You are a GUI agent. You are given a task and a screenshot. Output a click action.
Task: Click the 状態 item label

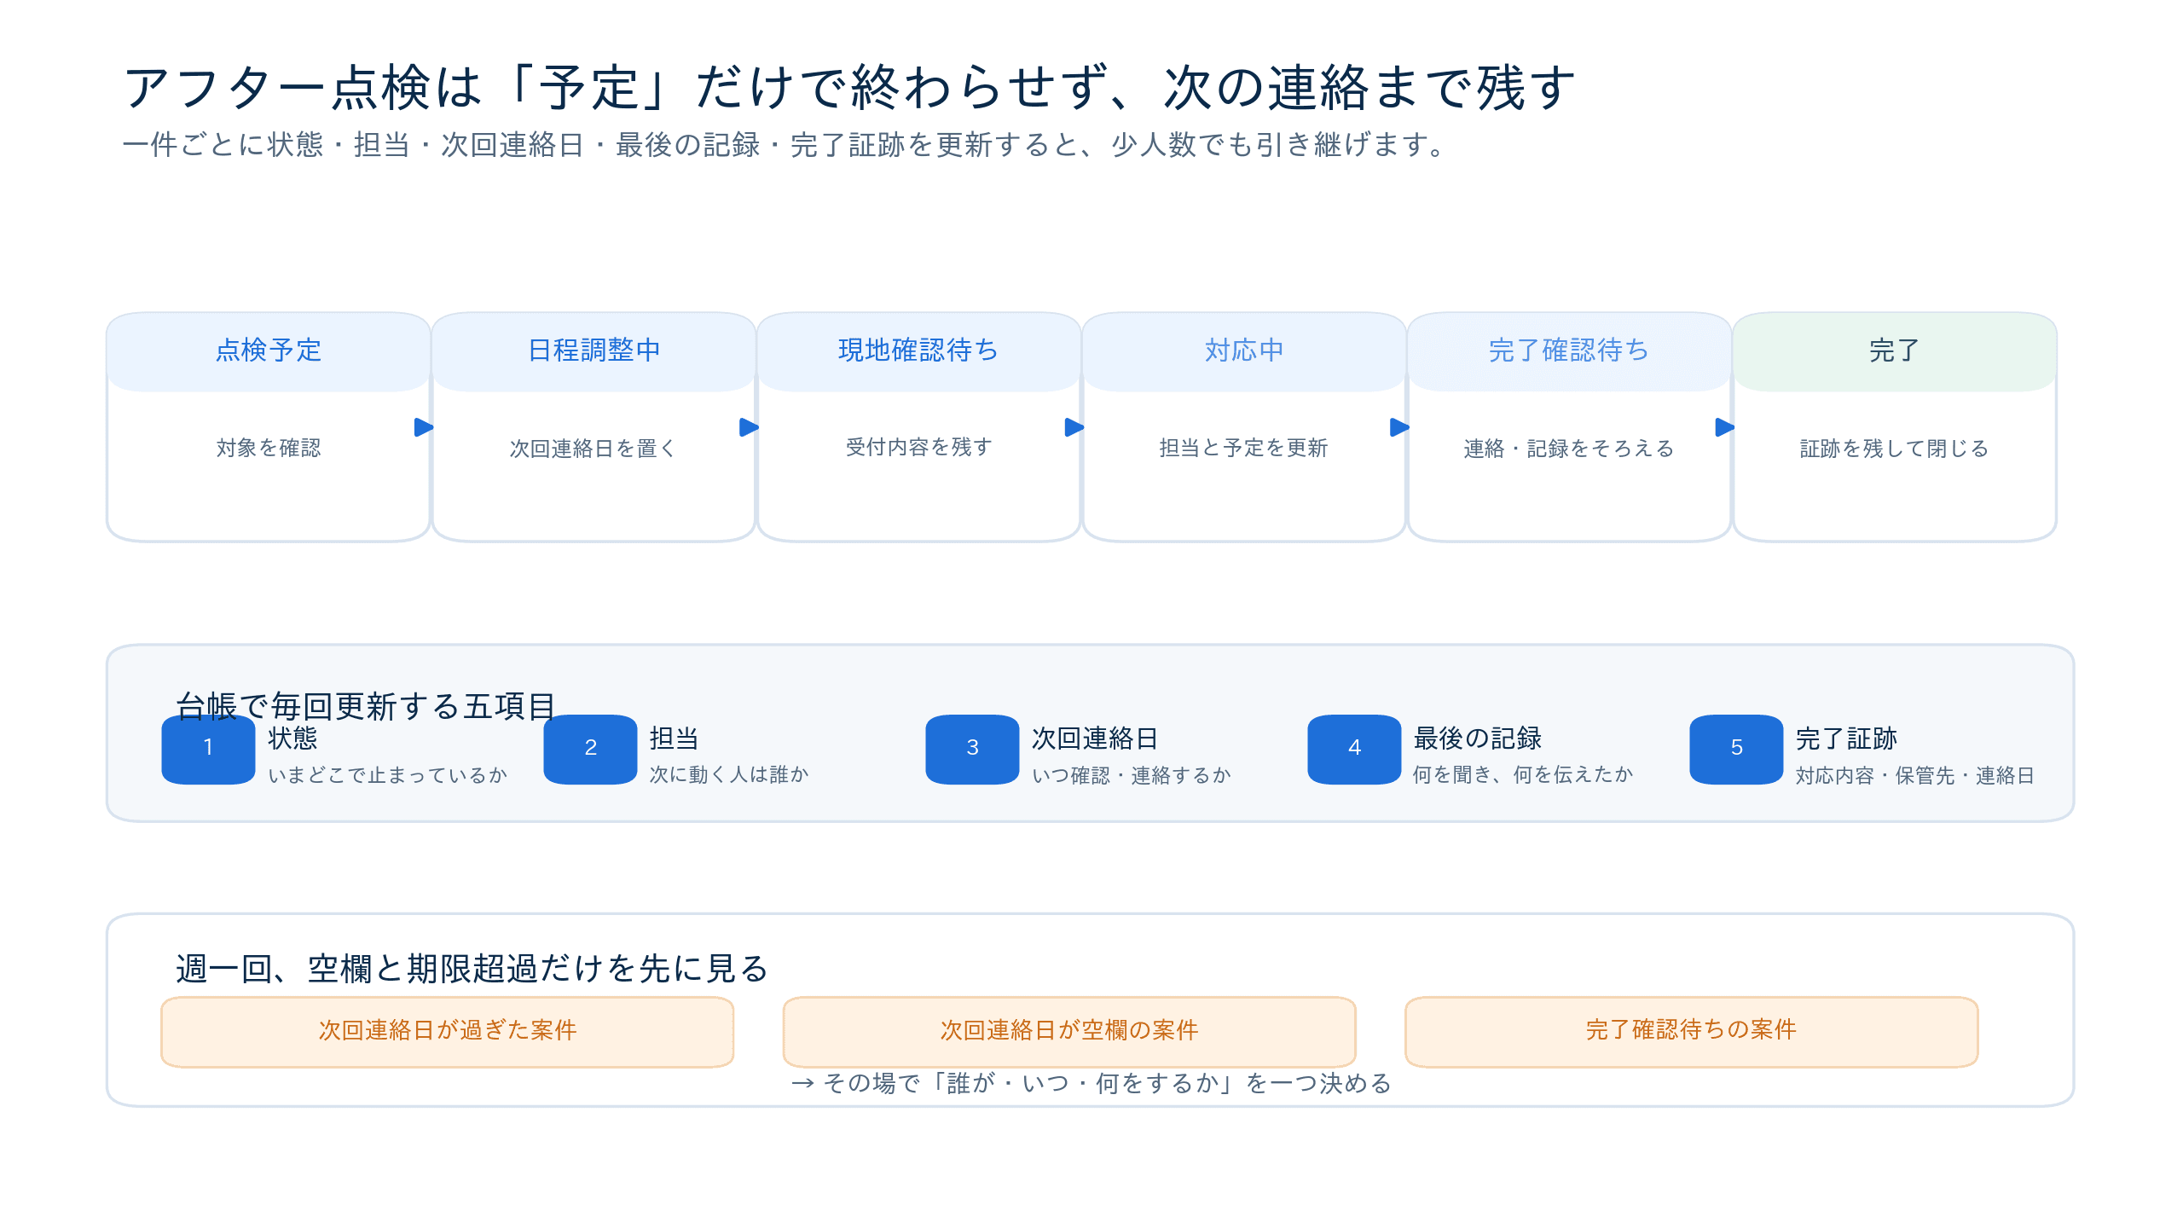click(x=292, y=739)
